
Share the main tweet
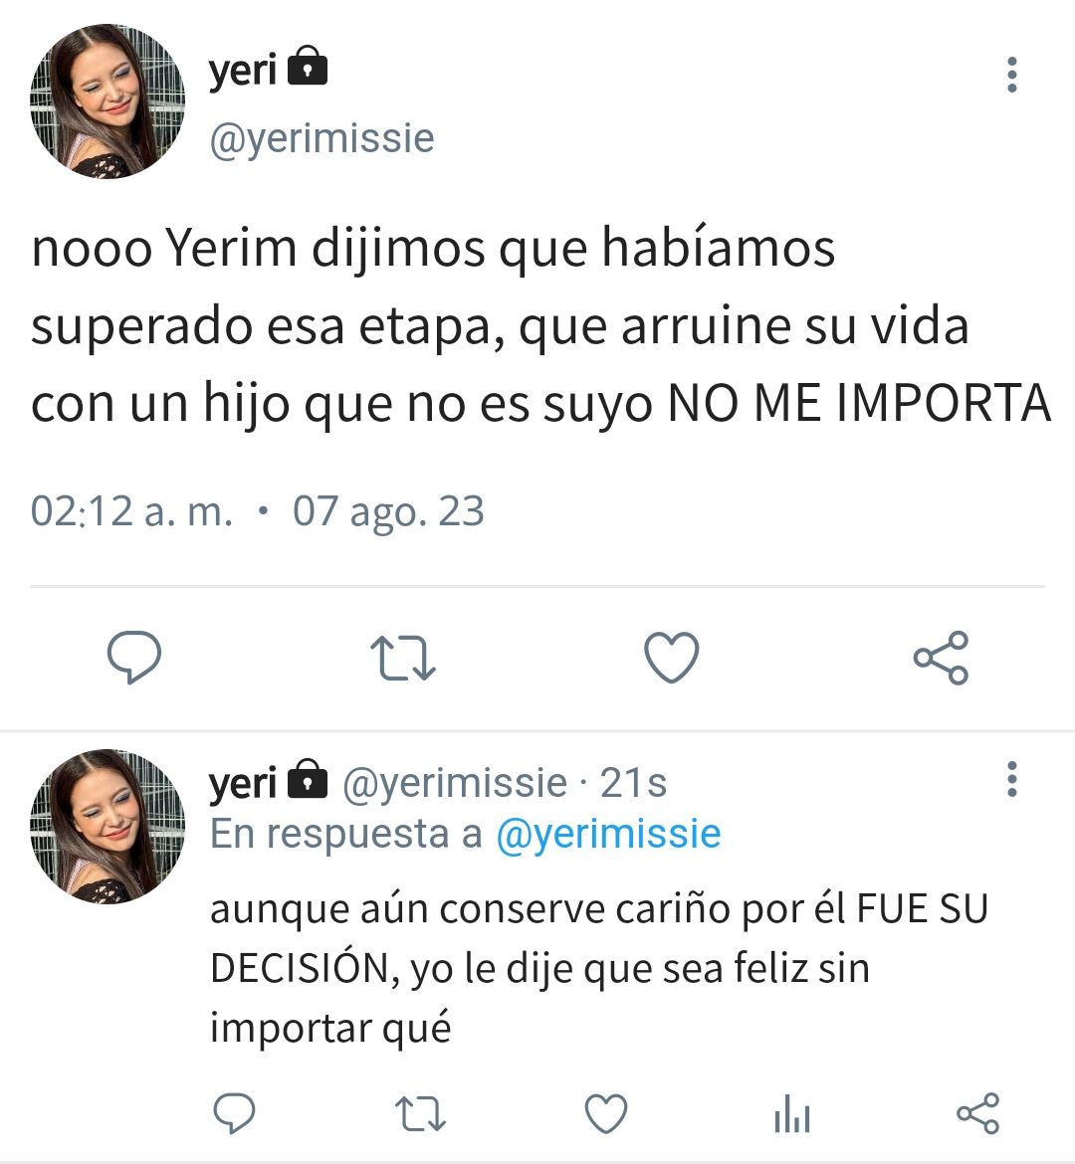point(941,658)
